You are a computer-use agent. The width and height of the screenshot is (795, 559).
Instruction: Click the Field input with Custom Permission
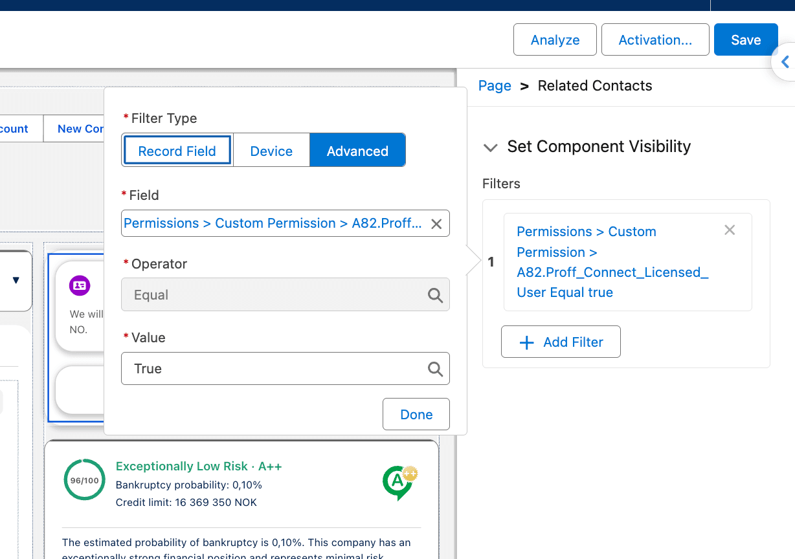point(285,223)
